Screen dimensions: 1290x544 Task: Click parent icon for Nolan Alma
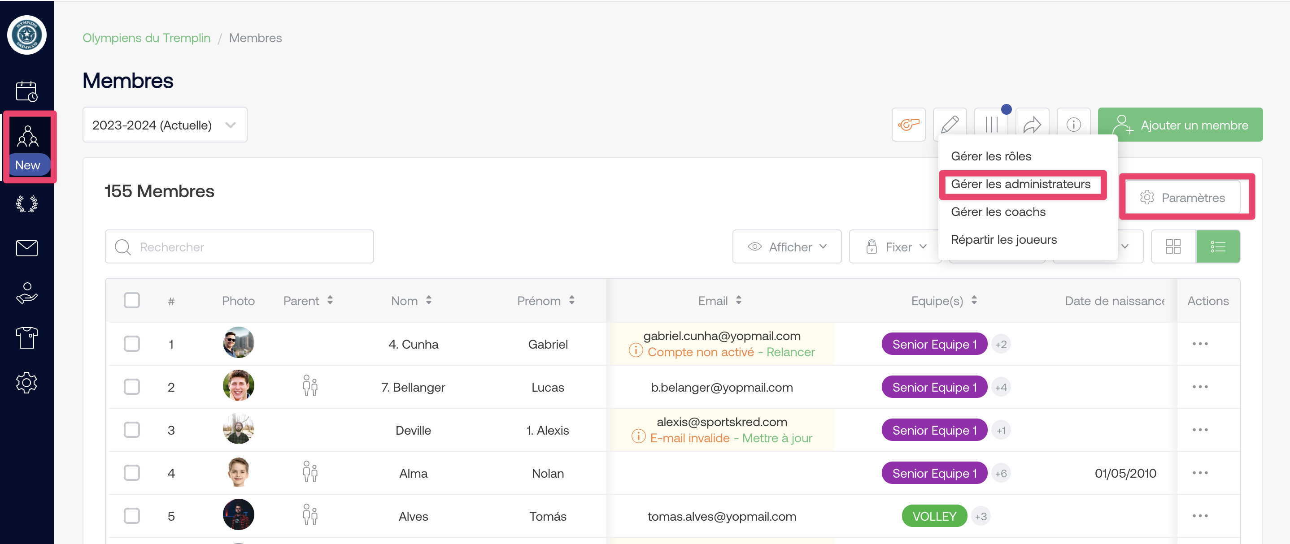(310, 472)
